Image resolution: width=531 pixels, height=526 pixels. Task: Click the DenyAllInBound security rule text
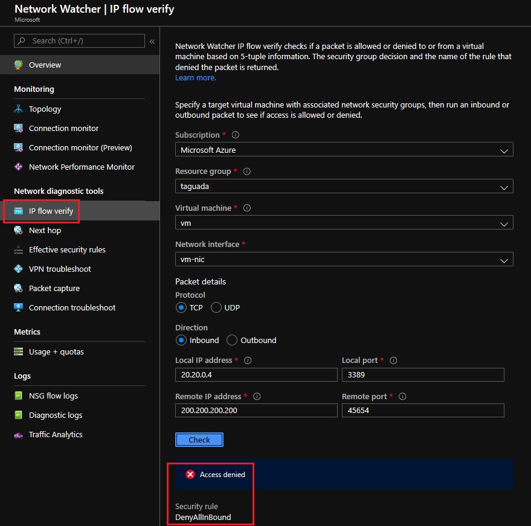click(203, 517)
